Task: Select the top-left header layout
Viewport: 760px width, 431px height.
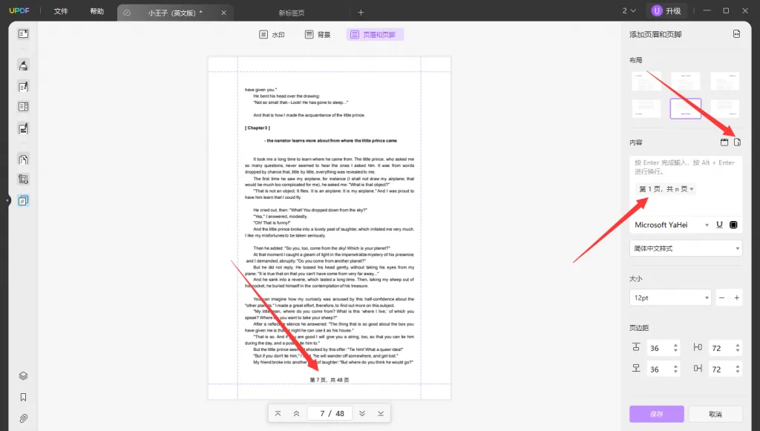Action: [x=646, y=81]
